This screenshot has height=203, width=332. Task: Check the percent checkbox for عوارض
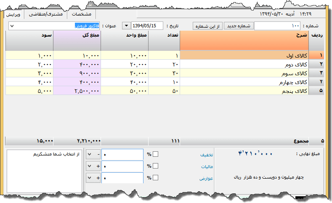tap(155, 178)
